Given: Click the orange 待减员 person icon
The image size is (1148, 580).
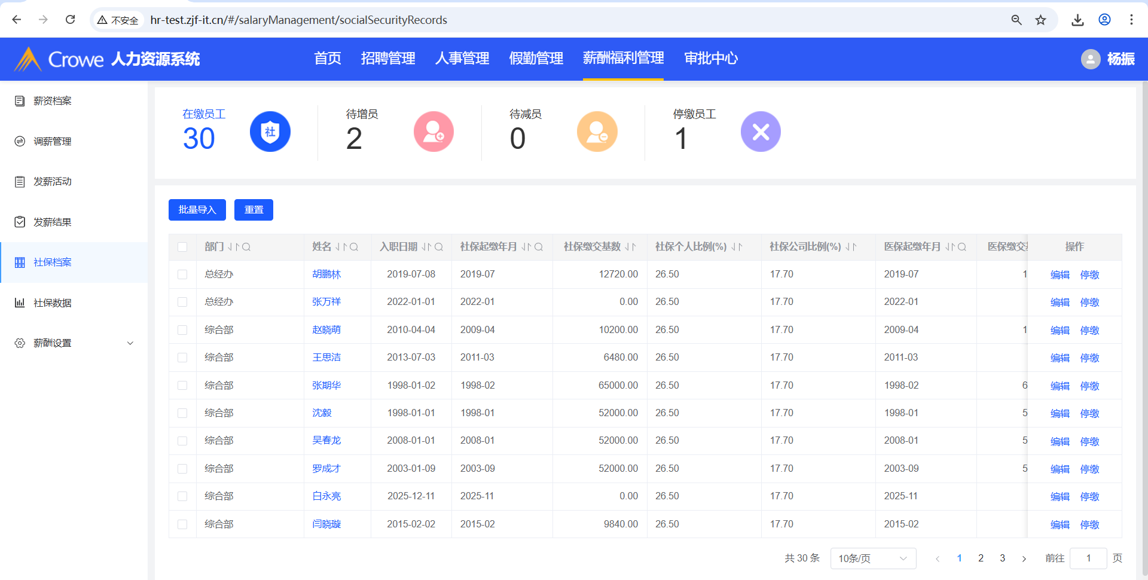Looking at the screenshot, I should click(x=597, y=132).
